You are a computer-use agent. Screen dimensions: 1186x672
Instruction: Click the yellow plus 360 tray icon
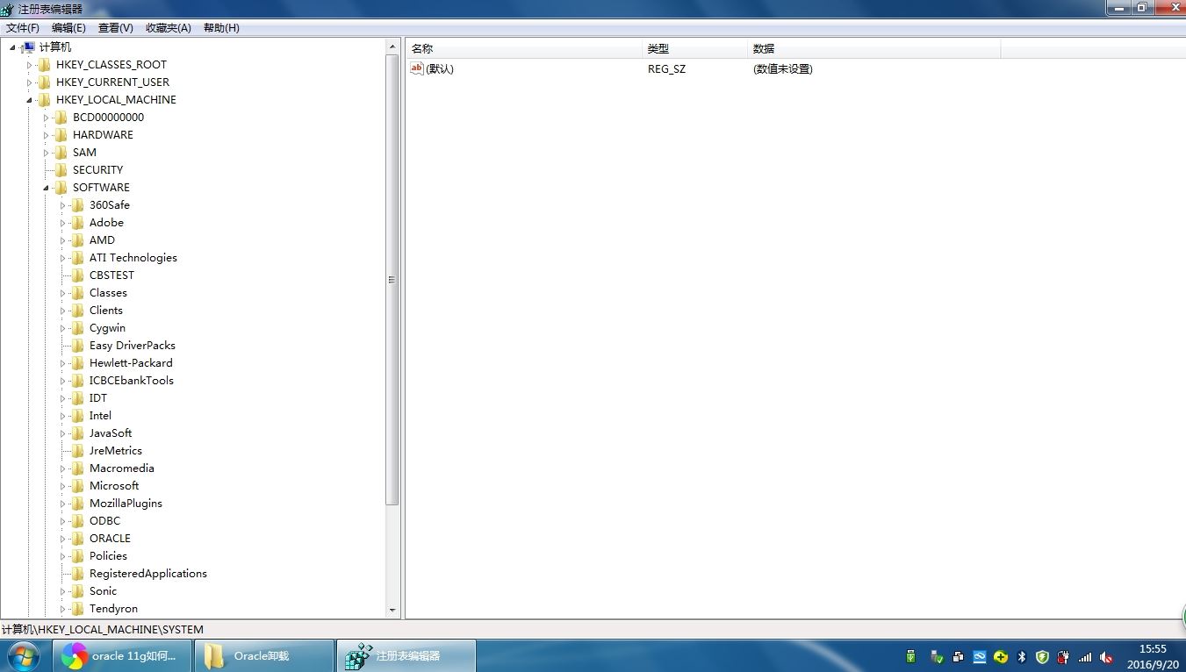[x=1001, y=656]
